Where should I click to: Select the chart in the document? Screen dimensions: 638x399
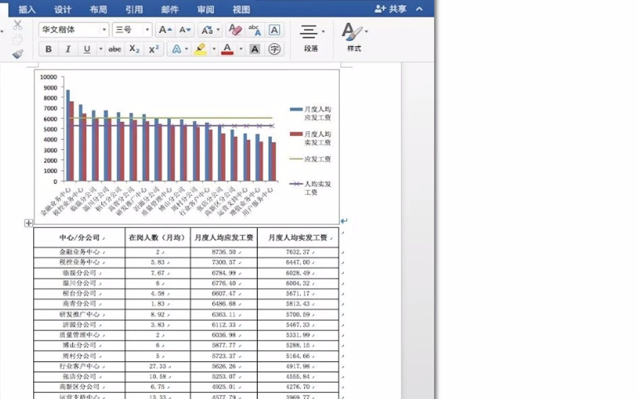186,147
